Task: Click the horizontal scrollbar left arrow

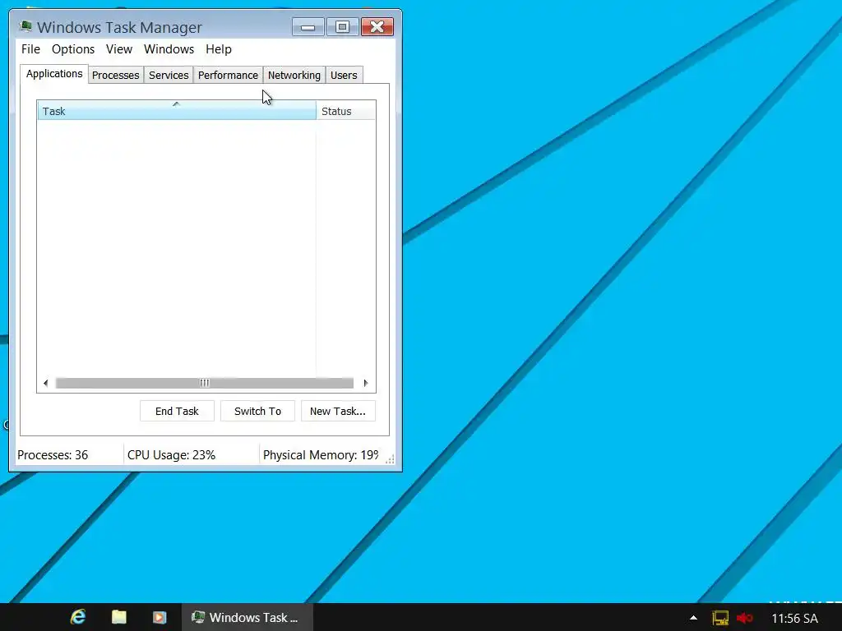Action: (46, 383)
